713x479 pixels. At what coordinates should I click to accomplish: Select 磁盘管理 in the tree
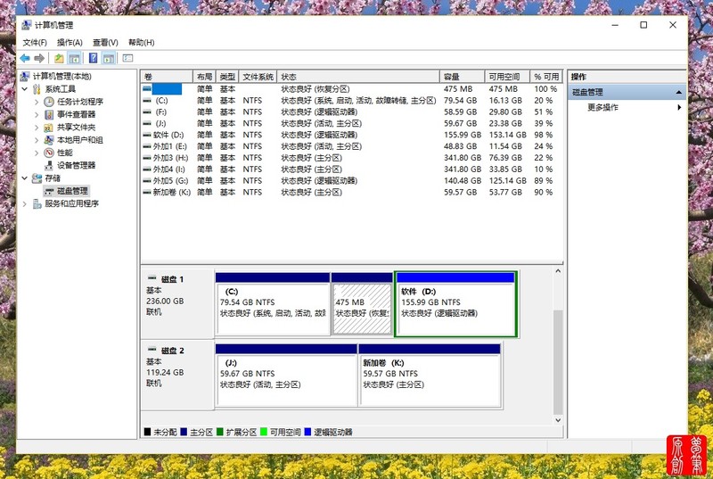72,191
